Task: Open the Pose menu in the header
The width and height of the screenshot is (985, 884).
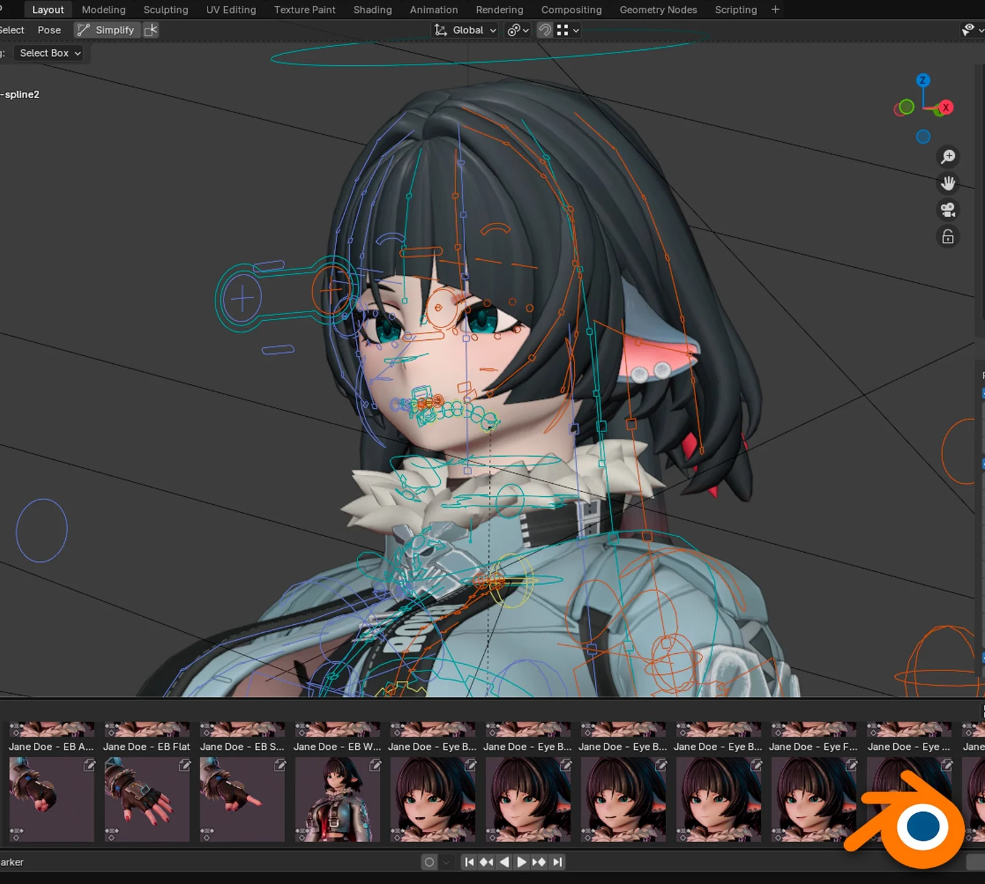Action: [49, 30]
